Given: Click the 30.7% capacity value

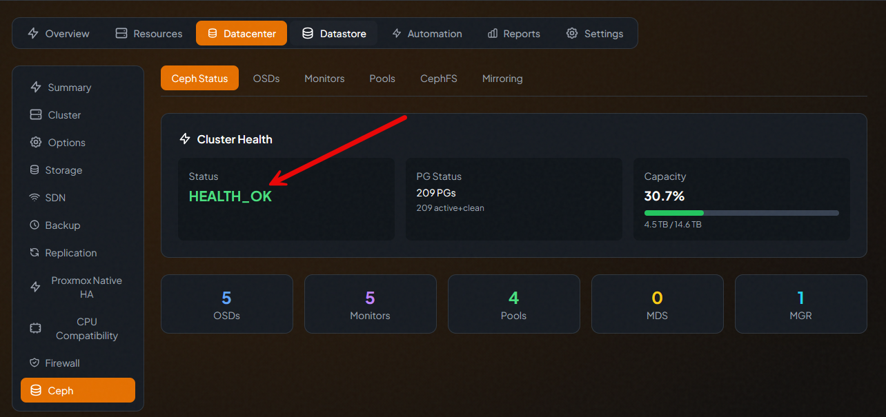Looking at the screenshot, I should [x=664, y=196].
